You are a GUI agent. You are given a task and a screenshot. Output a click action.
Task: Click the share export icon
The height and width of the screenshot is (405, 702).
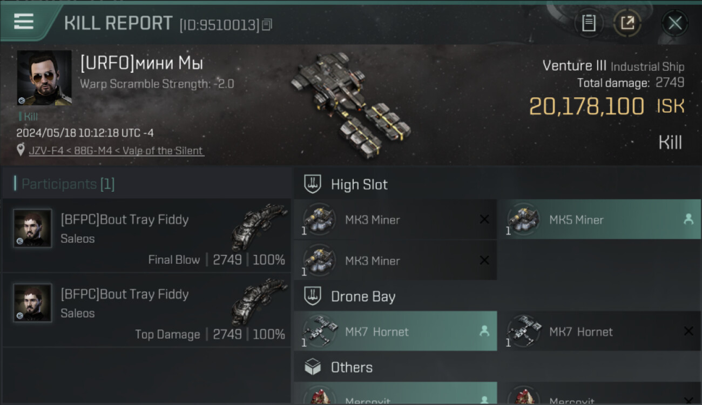click(x=627, y=23)
